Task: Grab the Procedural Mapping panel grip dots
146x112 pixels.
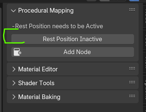Action: (x=132, y=10)
